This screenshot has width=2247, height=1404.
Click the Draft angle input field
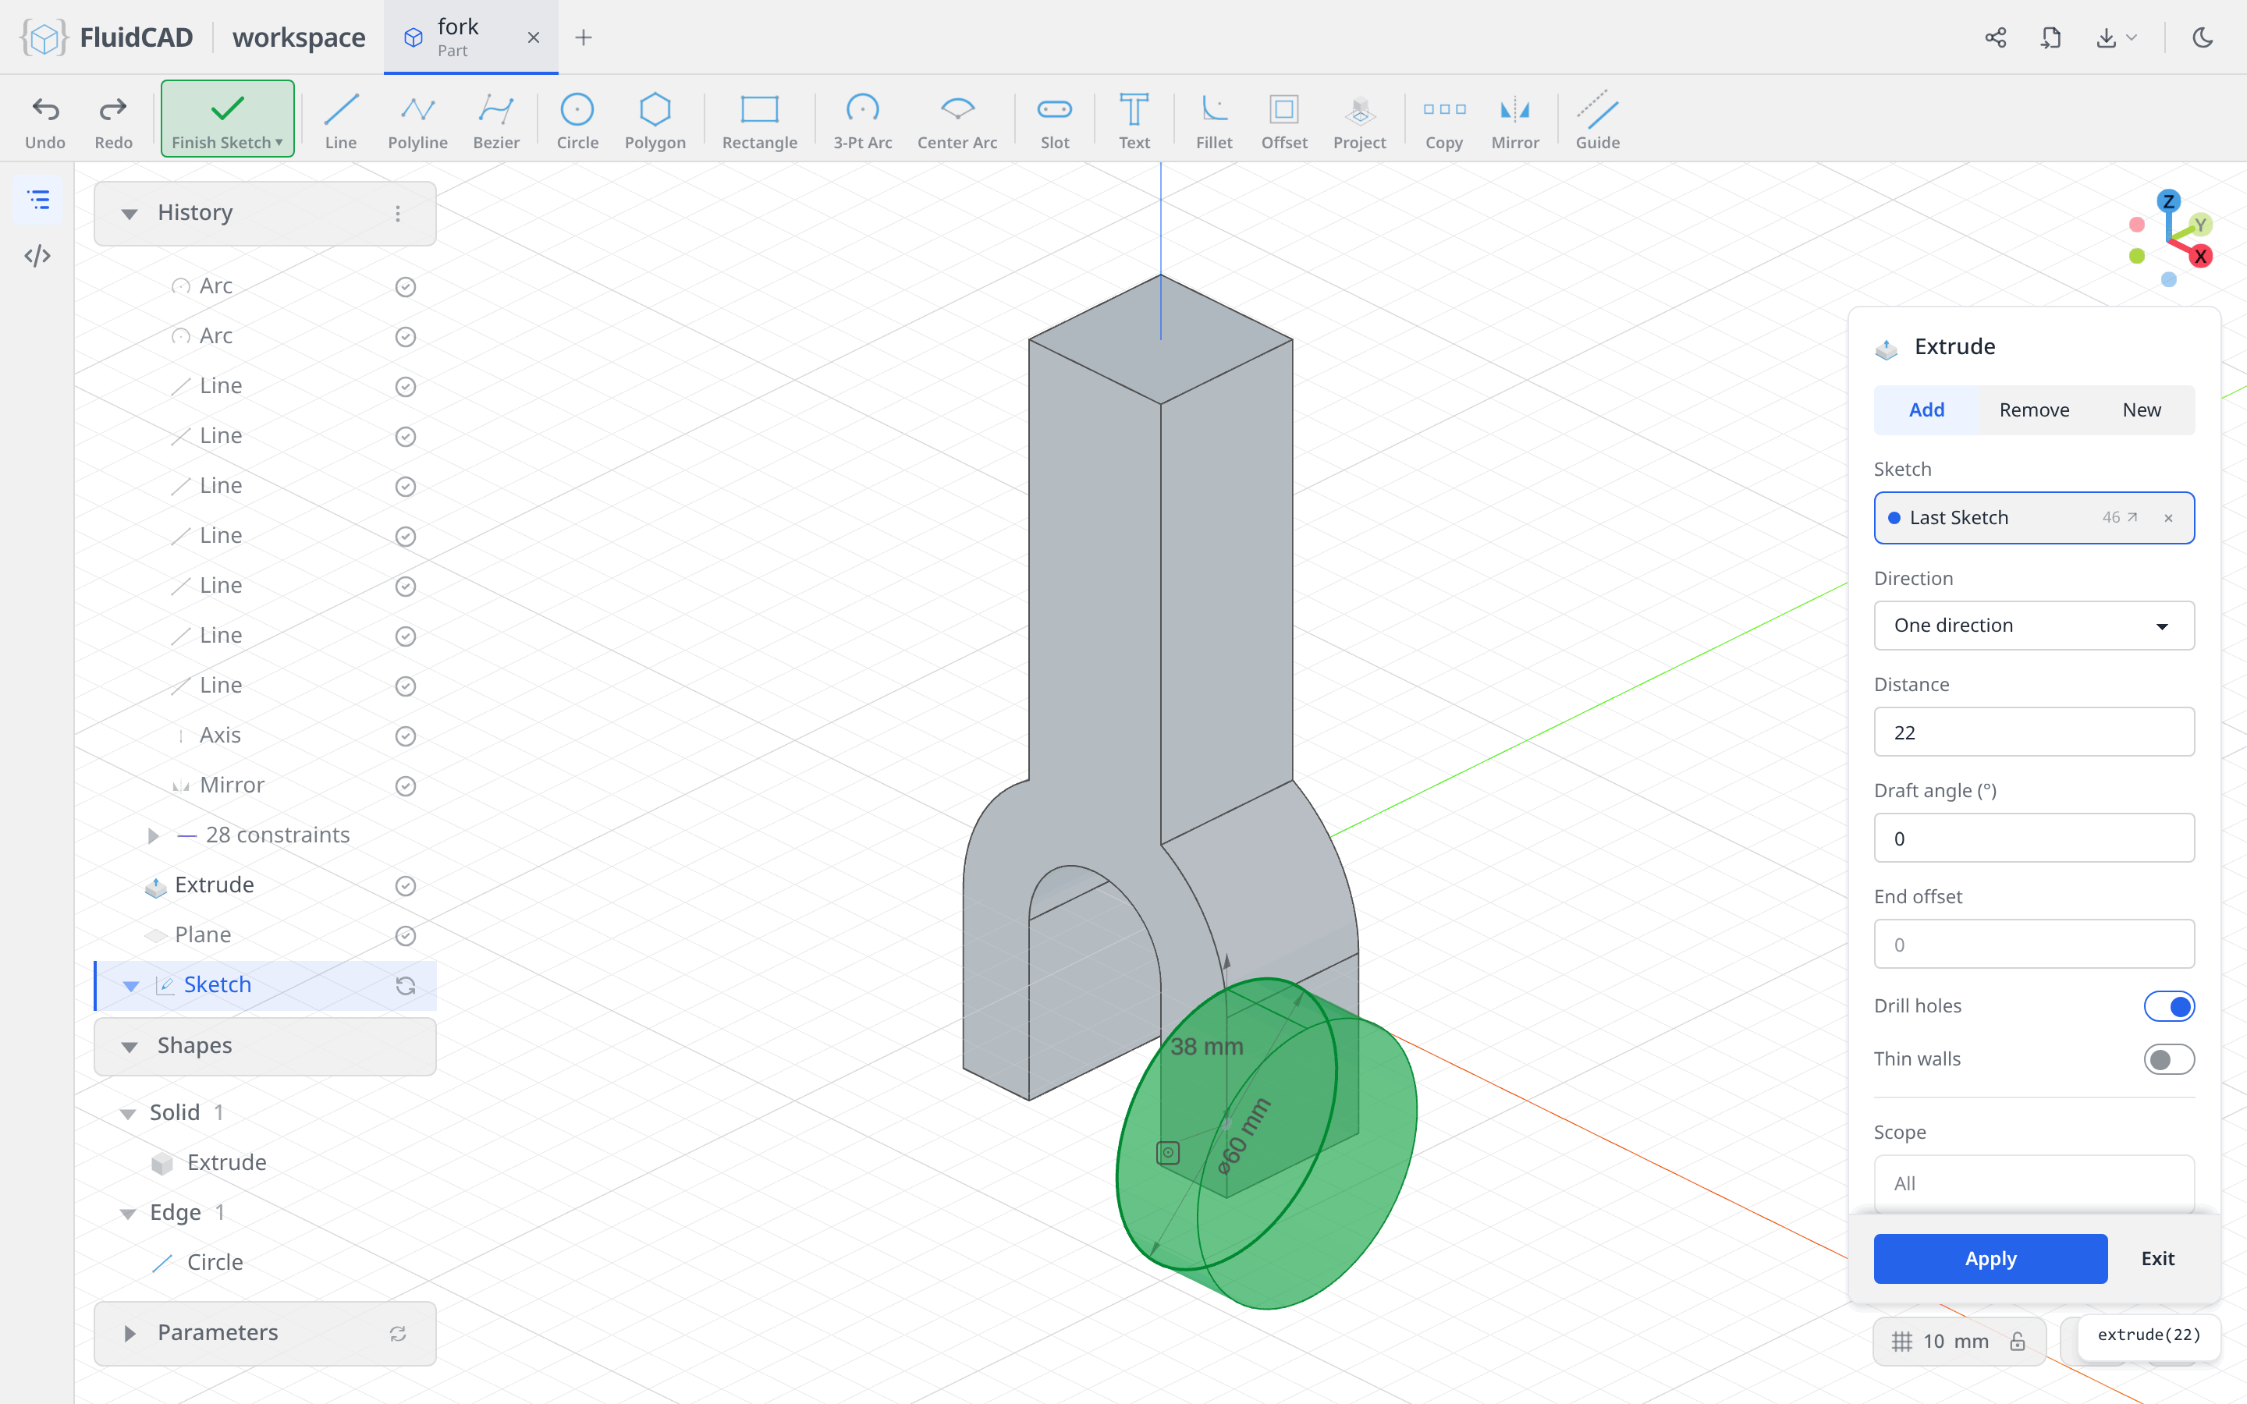[x=2033, y=838]
